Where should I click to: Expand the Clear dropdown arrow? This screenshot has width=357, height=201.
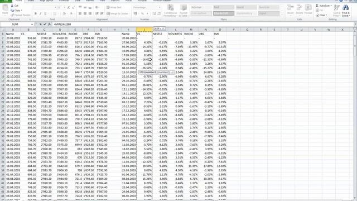click(326, 15)
